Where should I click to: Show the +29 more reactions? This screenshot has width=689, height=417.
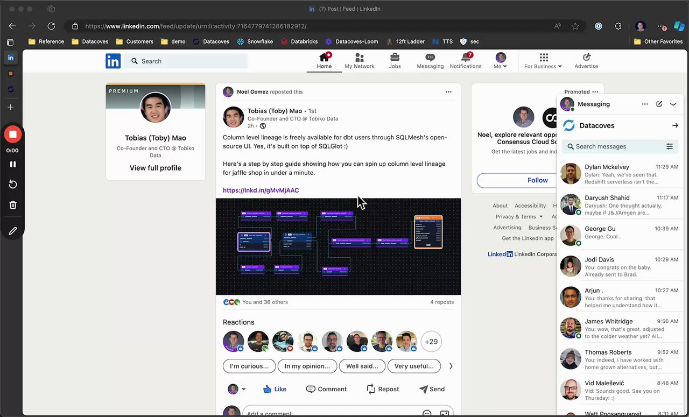(431, 341)
